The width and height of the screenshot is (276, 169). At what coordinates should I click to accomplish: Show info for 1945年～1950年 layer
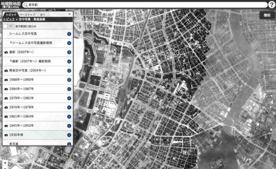point(69,125)
